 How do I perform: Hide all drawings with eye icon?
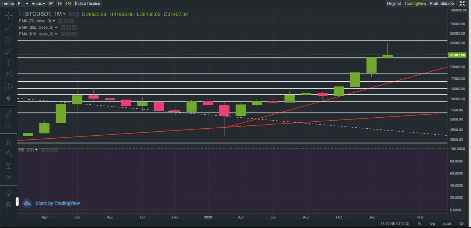[8, 177]
